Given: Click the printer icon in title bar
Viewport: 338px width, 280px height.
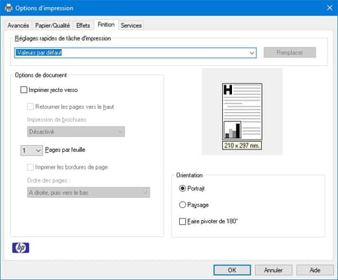Looking at the screenshot, I should coord(8,8).
